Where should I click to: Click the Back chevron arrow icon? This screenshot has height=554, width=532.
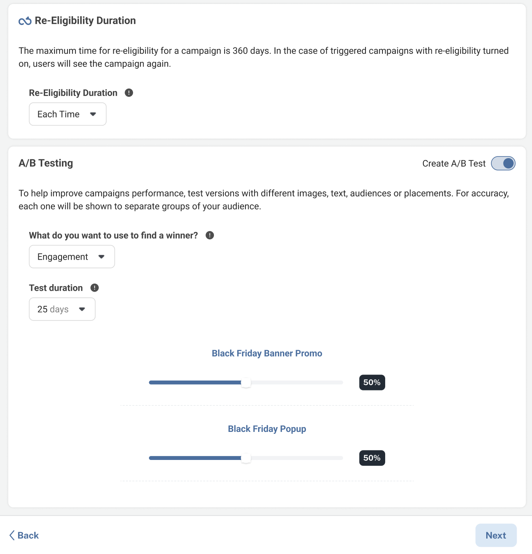click(x=12, y=535)
